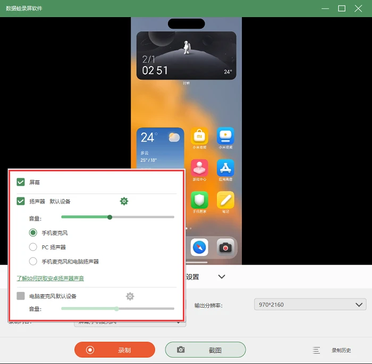Open the 970*2160 output resolution dropdown
372x364 pixels.
pos(310,304)
